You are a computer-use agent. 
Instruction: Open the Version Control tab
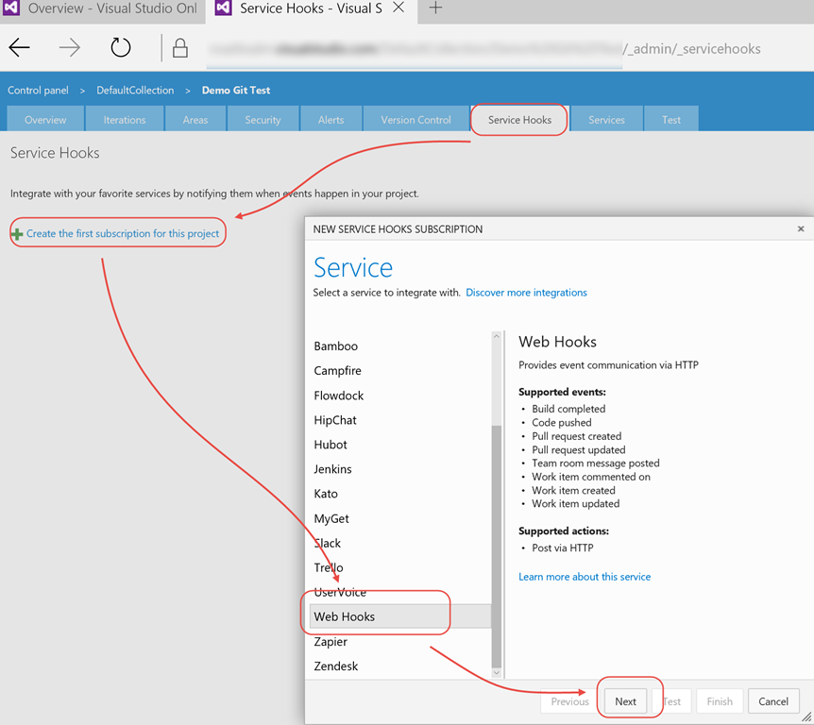415,120
